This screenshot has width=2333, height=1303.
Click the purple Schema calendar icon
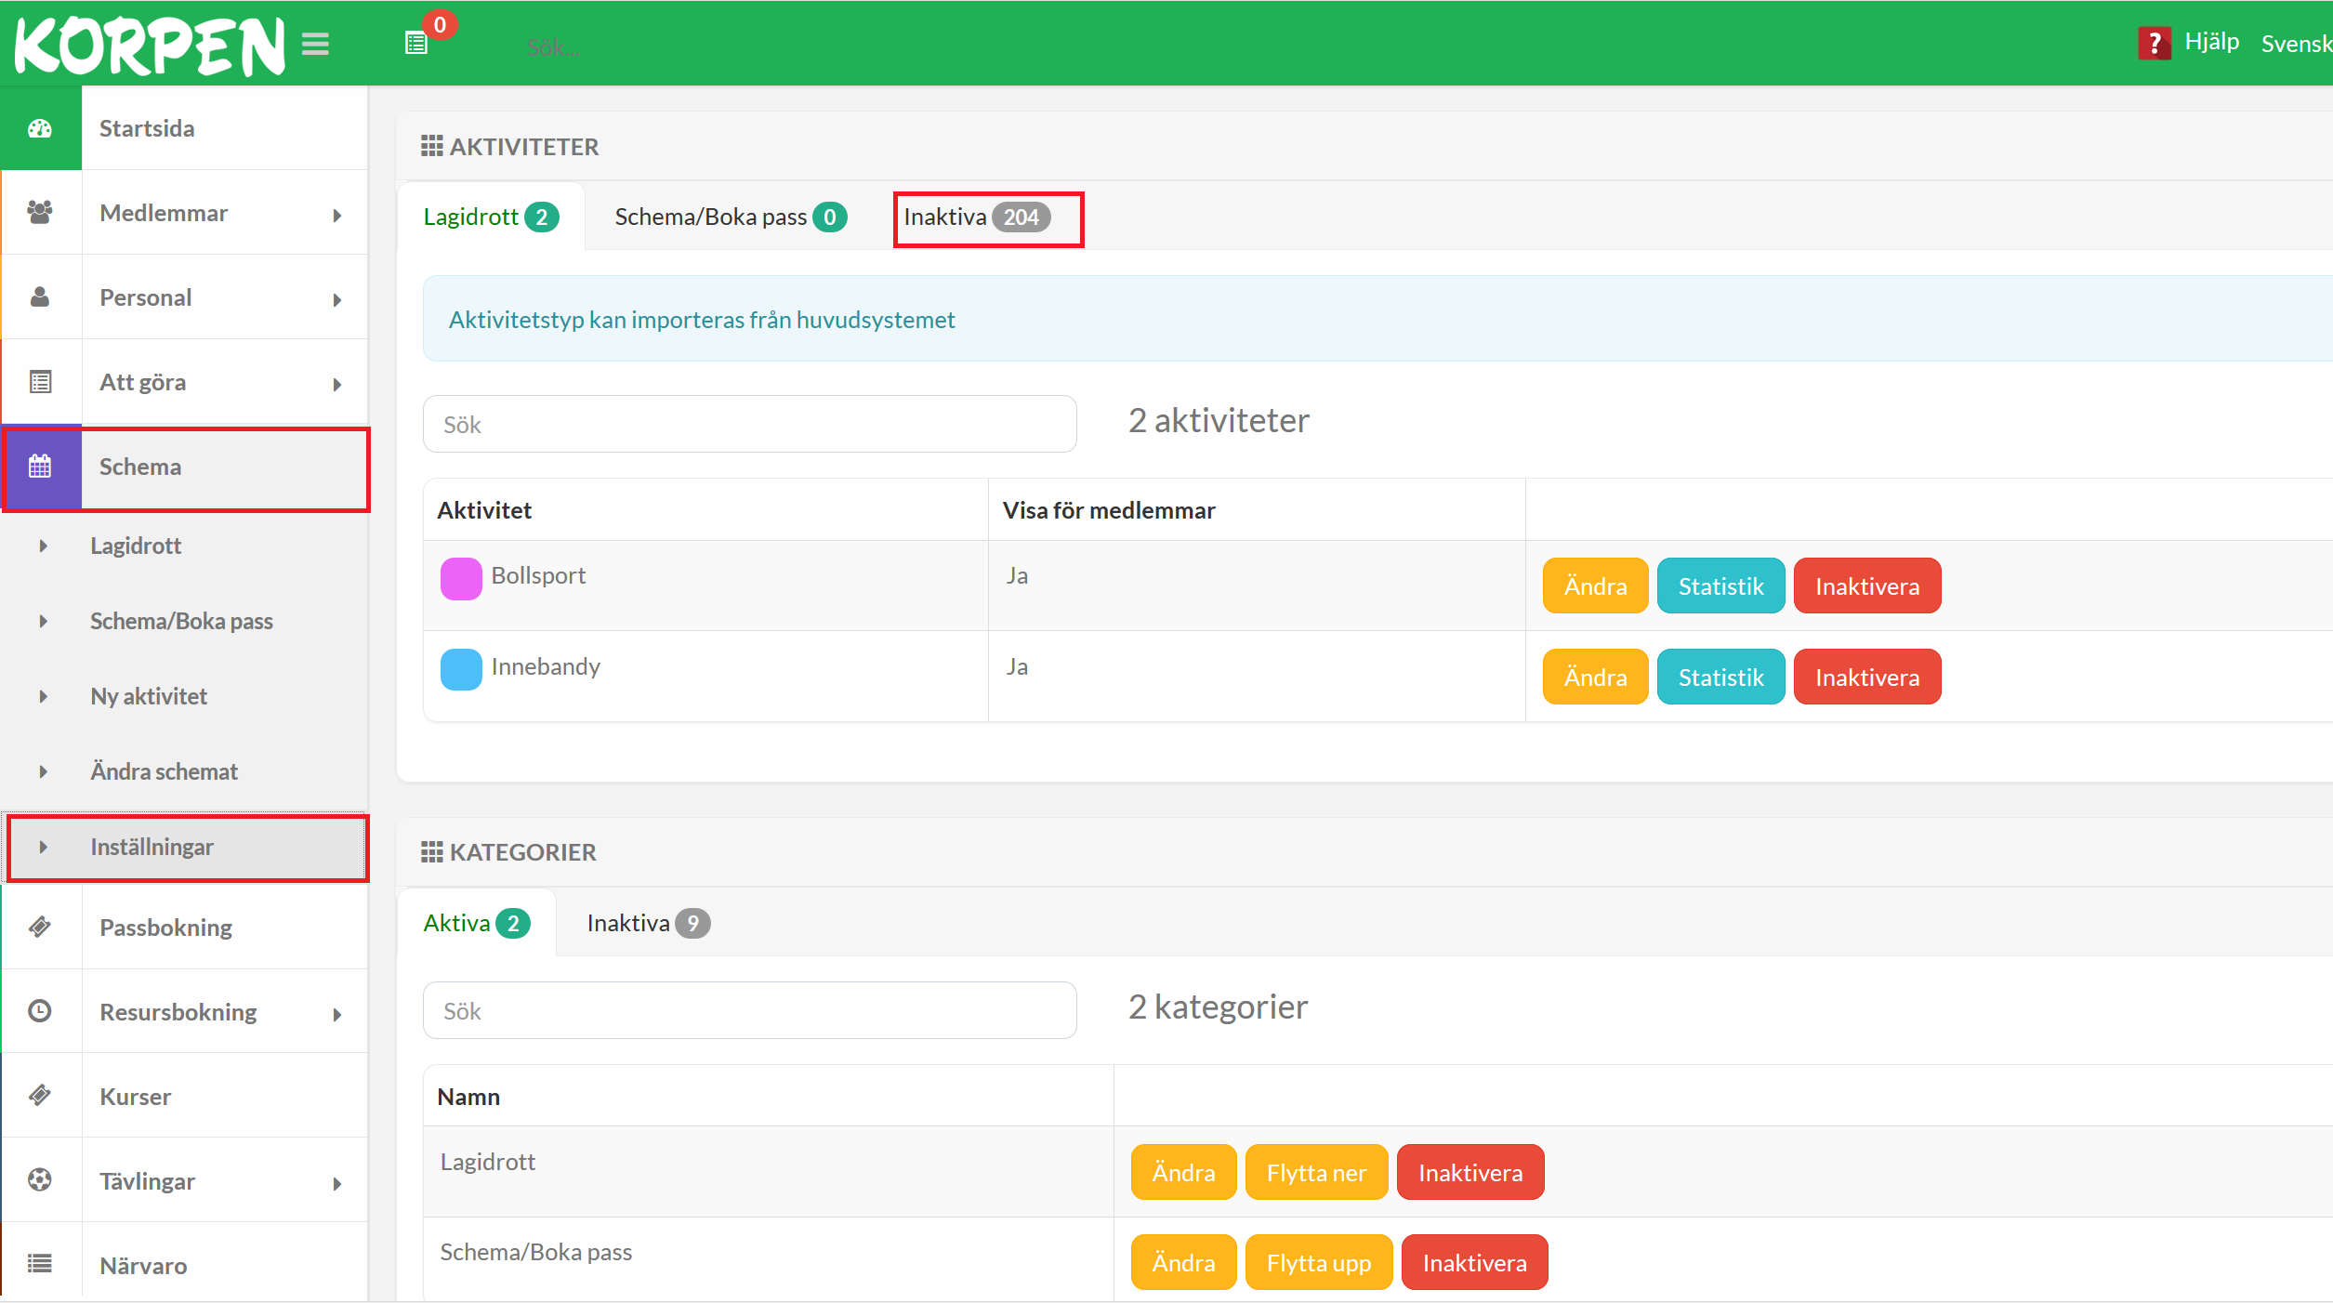pos(40,467)
